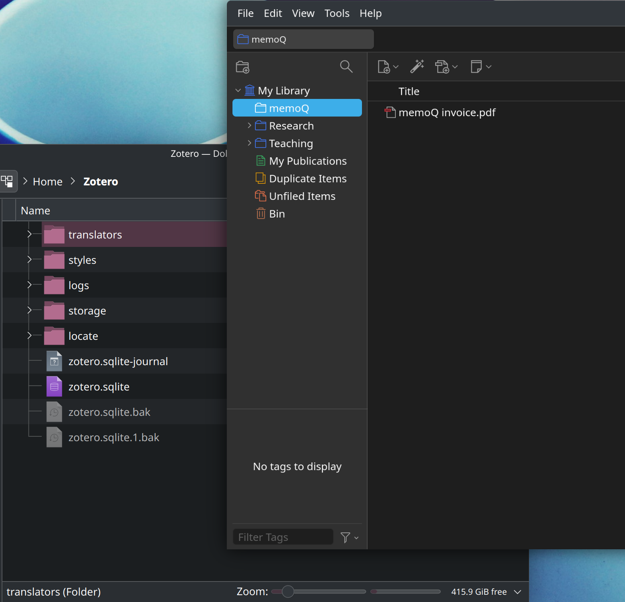Open the Edit menu

pyautogui.click(x=273, y=13)
